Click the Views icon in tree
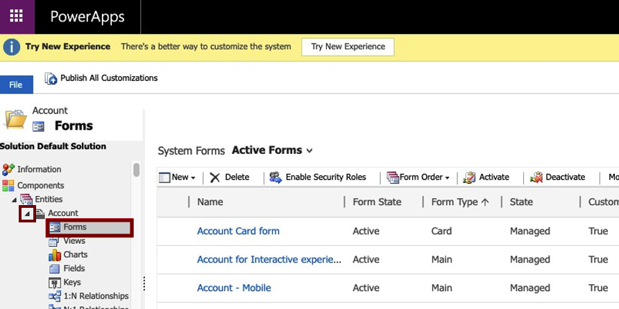 53,241
